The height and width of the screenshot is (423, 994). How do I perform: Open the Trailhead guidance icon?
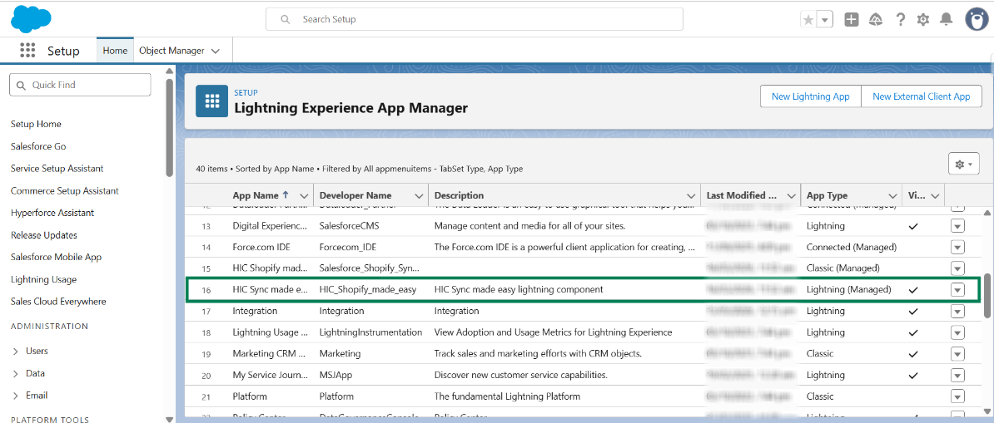(x=875, y=20)
